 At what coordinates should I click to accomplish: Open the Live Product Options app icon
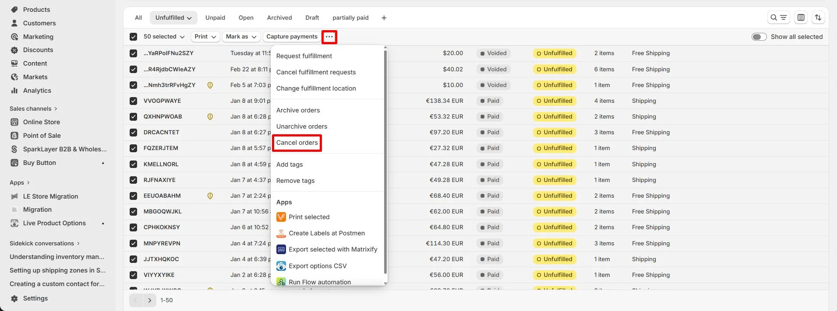pos(14,223)
